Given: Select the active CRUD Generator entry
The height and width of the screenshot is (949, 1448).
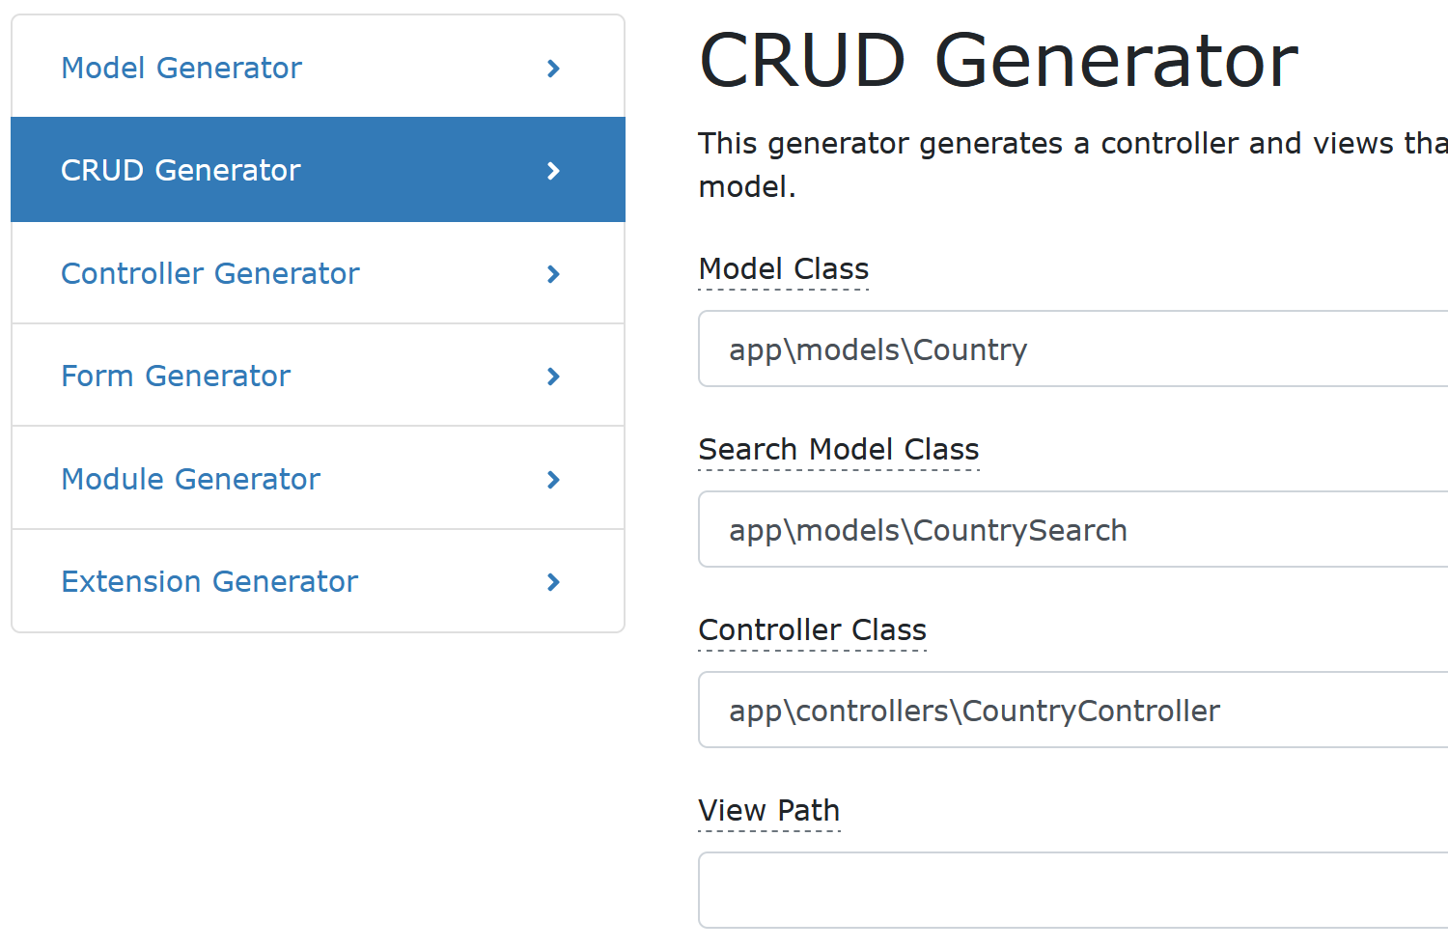Looking at the screenshot, I should pos(181,171).
